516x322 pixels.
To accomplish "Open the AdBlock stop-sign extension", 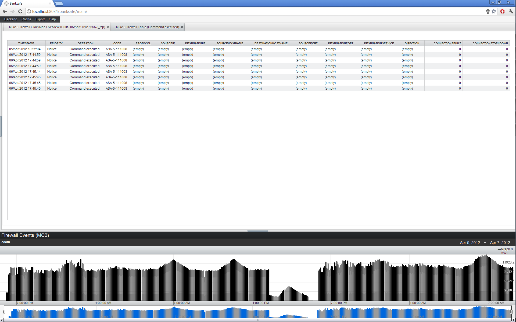I will click(x=502, y=11).
